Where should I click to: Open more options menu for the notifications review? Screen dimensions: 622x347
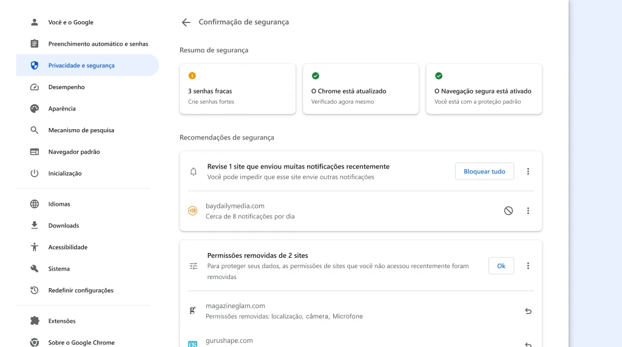pyautogui.click(x=528, y=171)
